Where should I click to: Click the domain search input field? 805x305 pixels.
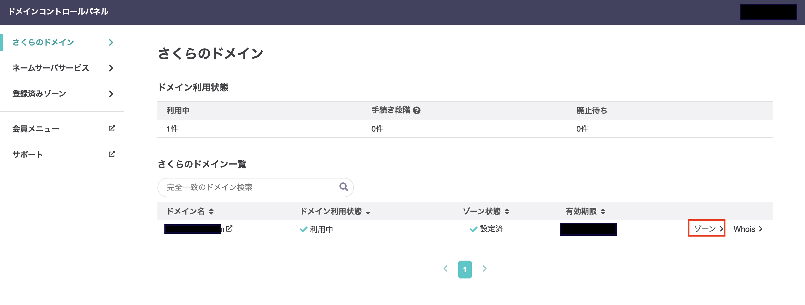250,187
